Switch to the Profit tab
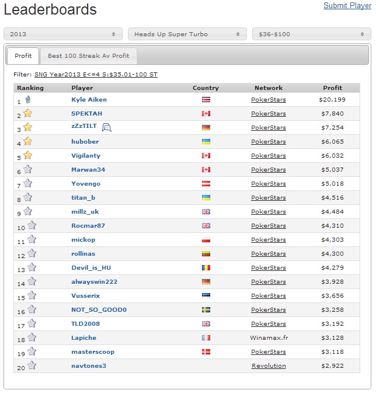 pos(23,56)
